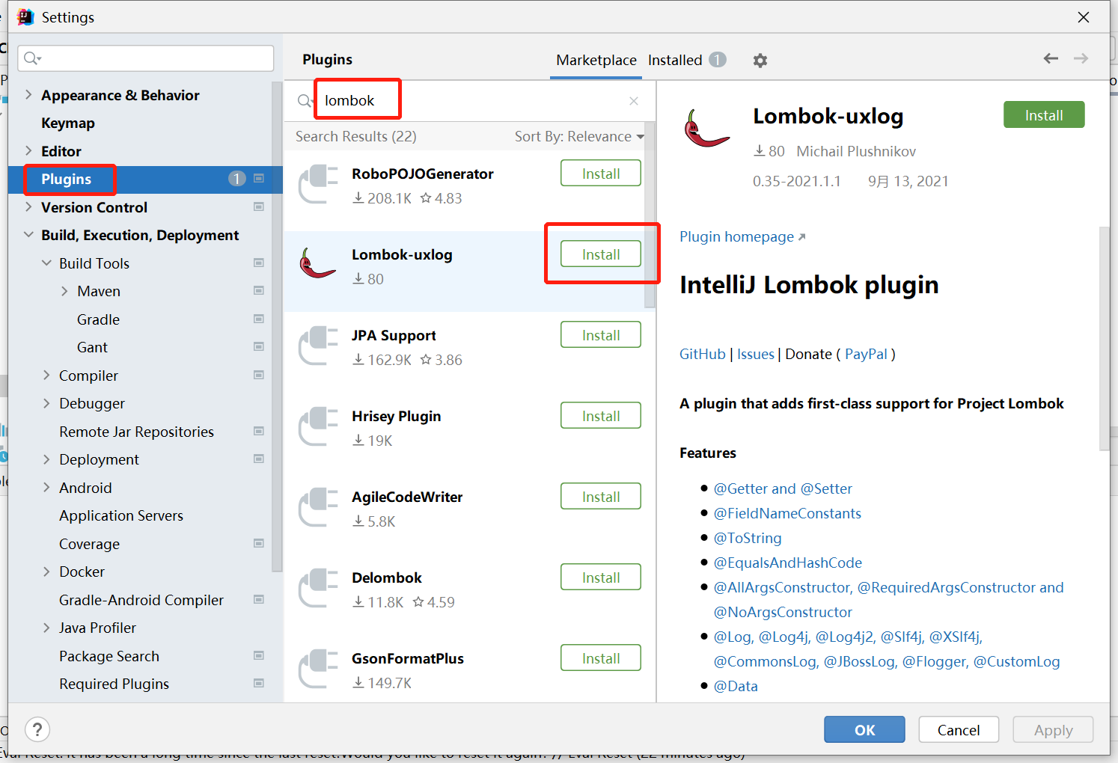Clear the lombok search using the X icon
Image resolution: width=1118 pixels, height=763 pixels.
coord(633,100)
